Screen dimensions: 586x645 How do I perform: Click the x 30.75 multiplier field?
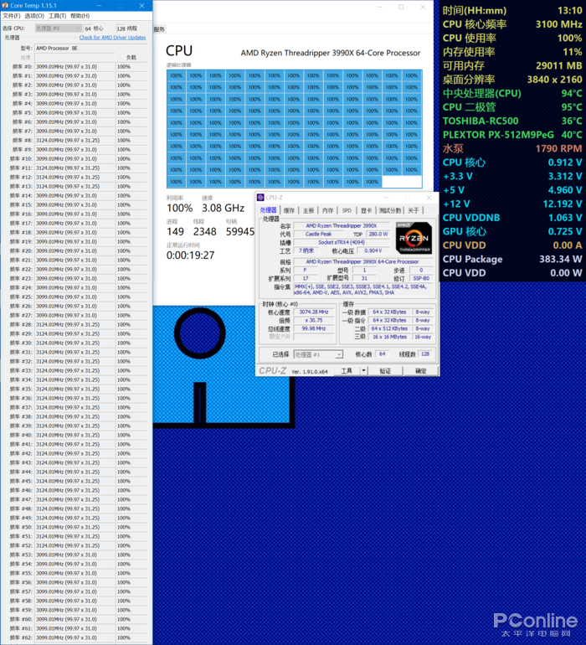(314, 321)
